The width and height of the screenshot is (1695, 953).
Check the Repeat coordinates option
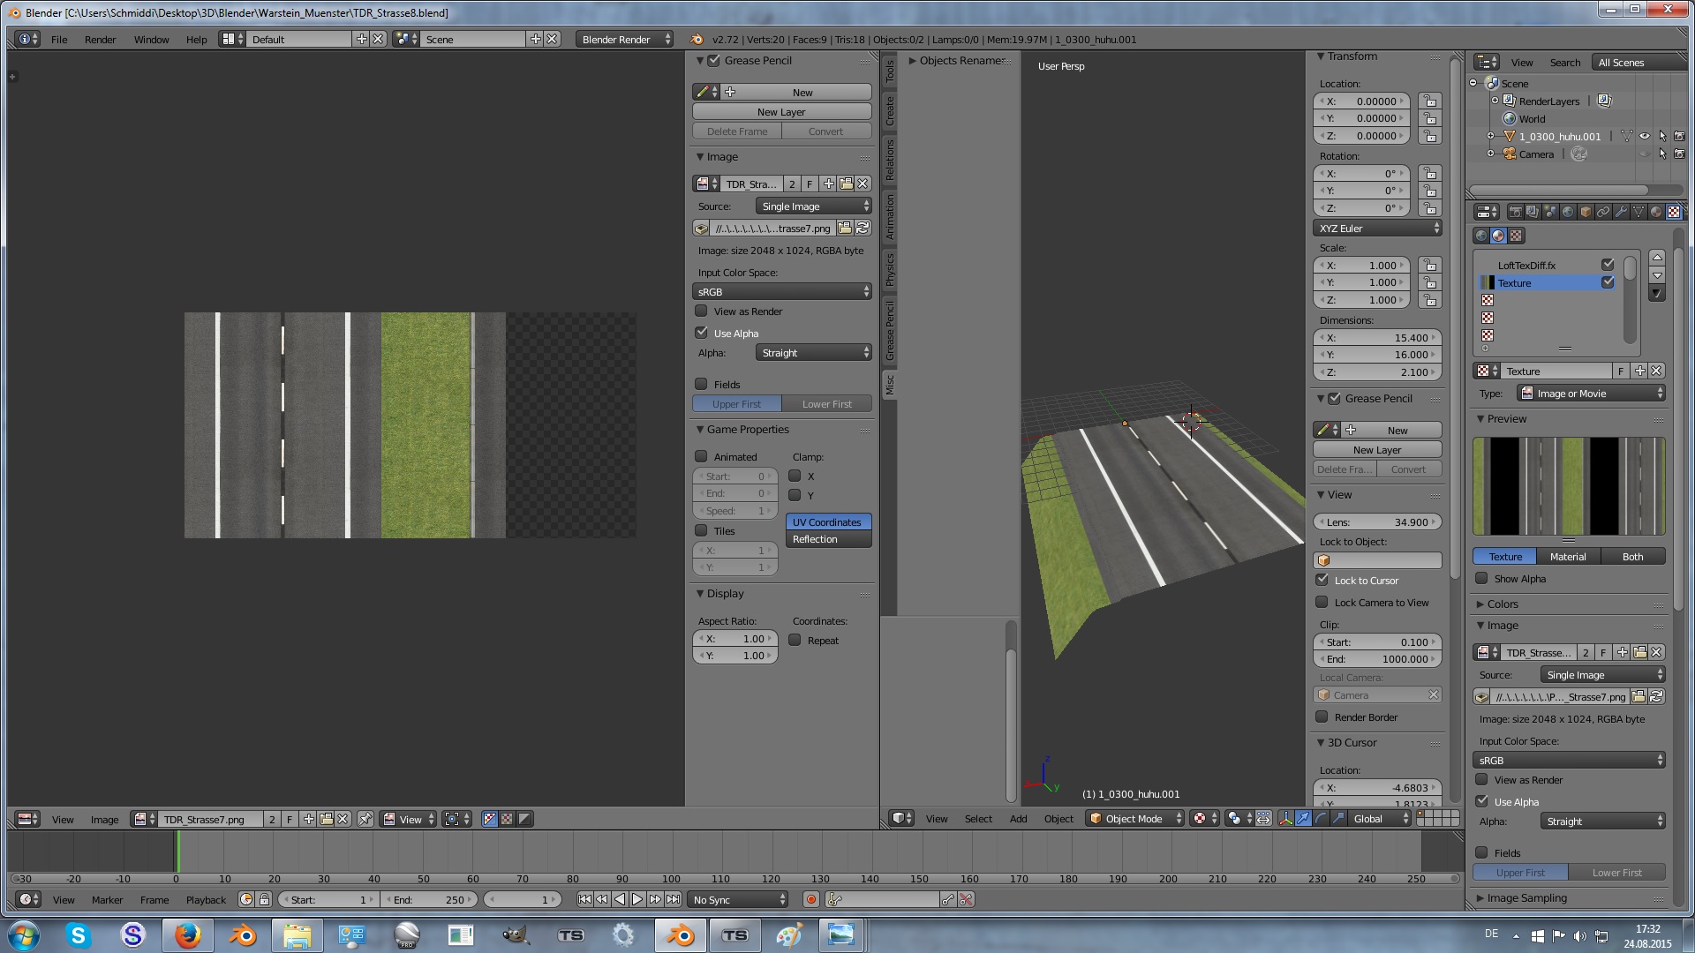click(x=795, y=641)
